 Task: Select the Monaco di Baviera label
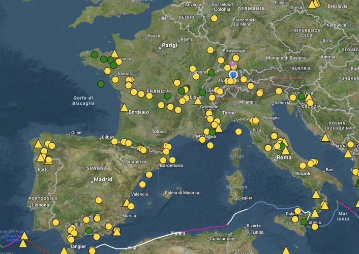pyautogui.click(x=286, y=58)
